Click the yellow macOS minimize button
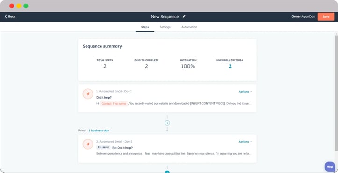The image size is (338, 173). (19, 6)
